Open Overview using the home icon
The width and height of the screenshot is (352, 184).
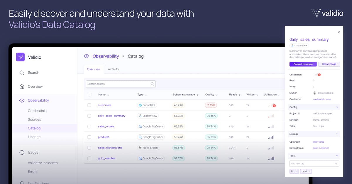21,86
